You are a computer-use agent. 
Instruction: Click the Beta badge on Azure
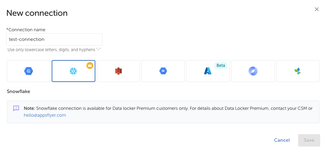tap(221, 66)
